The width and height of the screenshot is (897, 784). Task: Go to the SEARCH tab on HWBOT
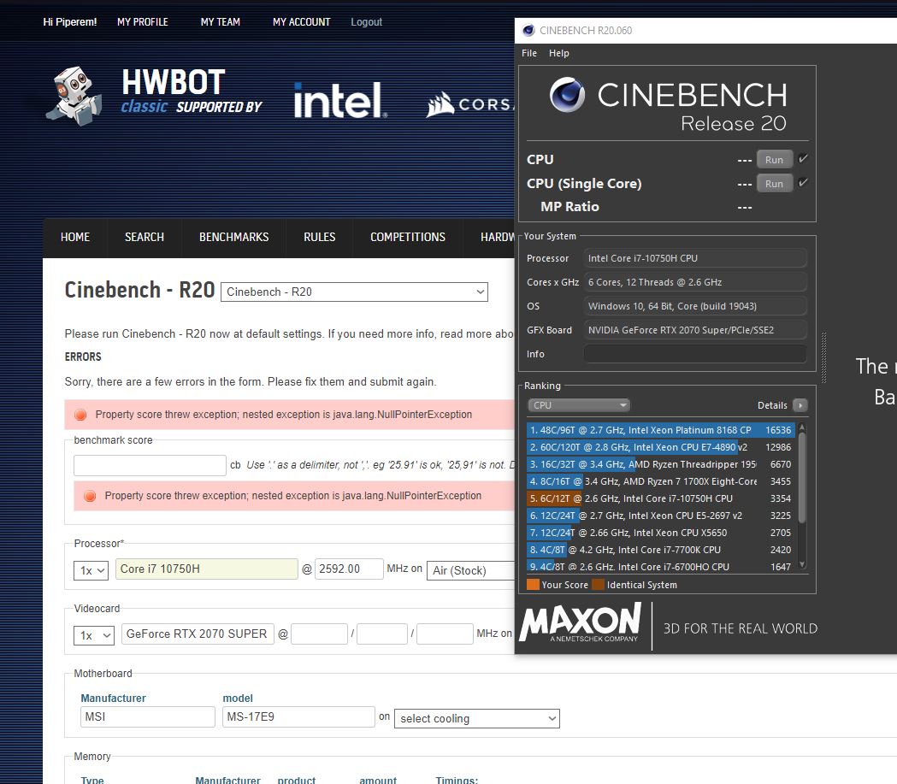coord(145,237)
